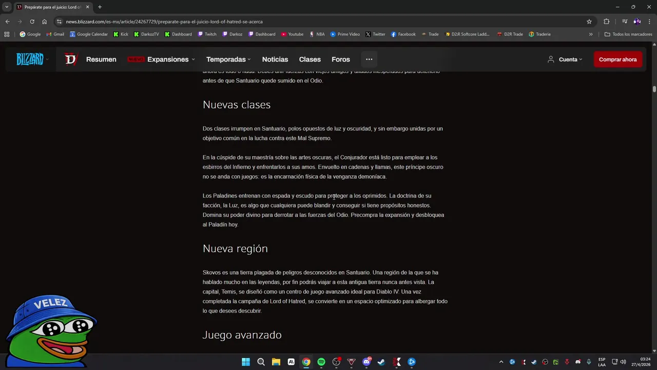Show the hidden bookmarks overflow chevron
This screenshot has height=370, width=657.
point(591,34)
